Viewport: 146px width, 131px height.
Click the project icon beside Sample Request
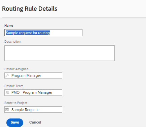point(7,109)
